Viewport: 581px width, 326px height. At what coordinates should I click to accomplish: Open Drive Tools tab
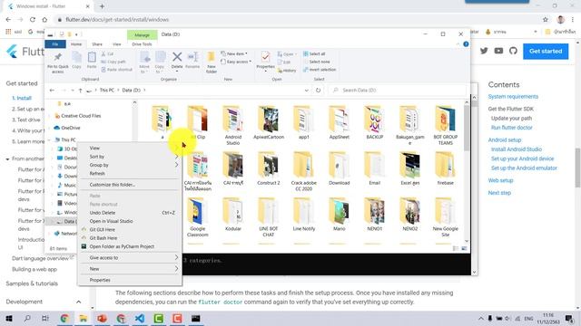(142, 44)
